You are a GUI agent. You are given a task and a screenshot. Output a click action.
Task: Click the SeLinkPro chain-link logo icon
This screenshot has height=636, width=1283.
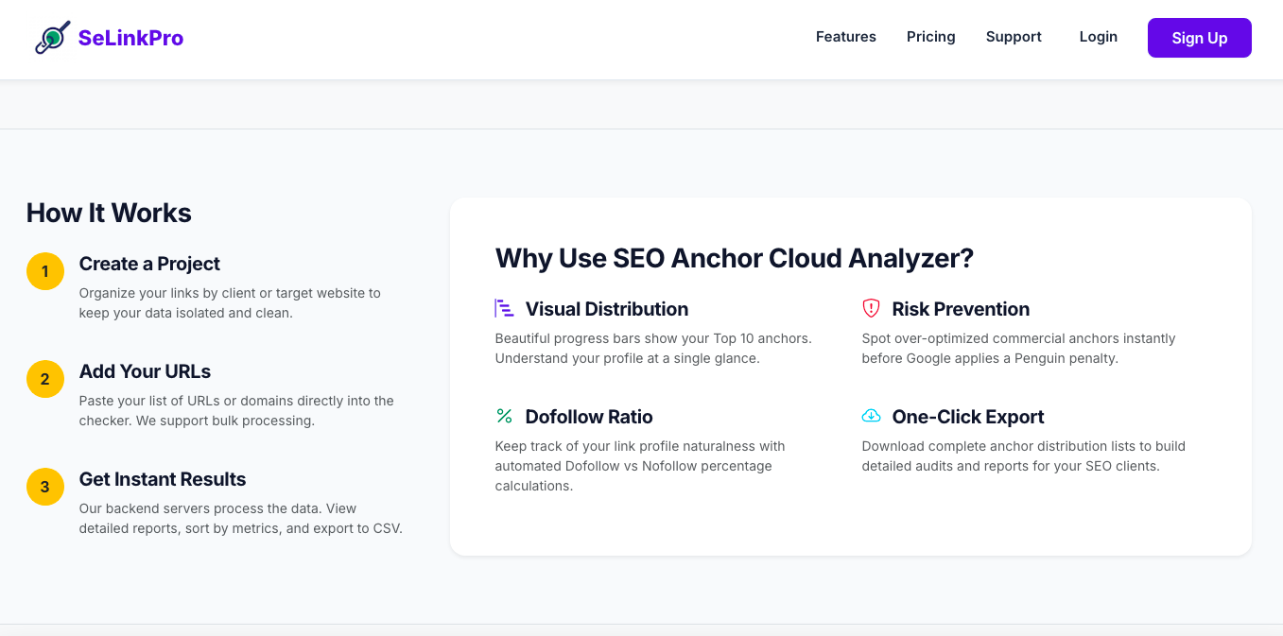pyautogui.click(x=52, y=38)
